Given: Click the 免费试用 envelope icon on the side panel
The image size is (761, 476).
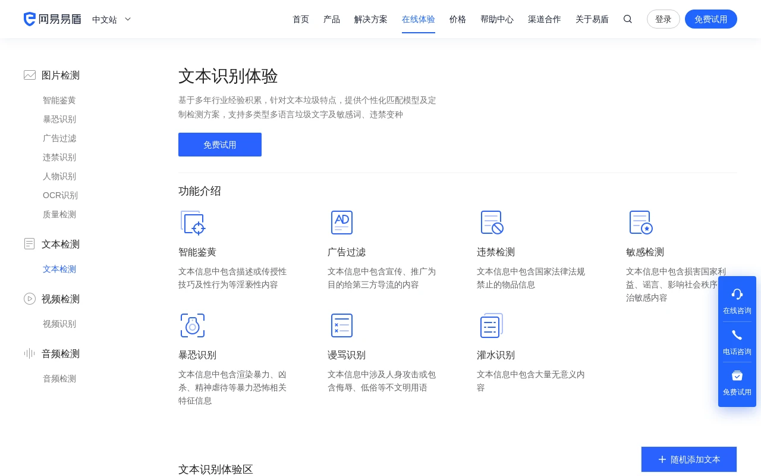Looking at the screenshot, I should 737,375.
